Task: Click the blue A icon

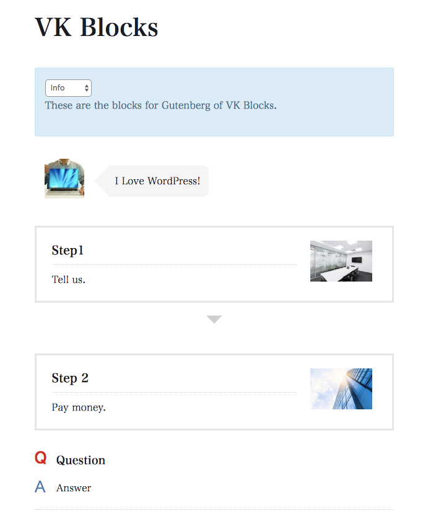Action: tap(40, 487)
